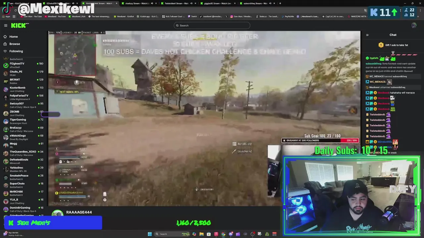The height and width of the screenshot is (238, 424).
Task: Open BR7ANT channel in sidebar
Action: pyautogui.click(x=24, y=81)
